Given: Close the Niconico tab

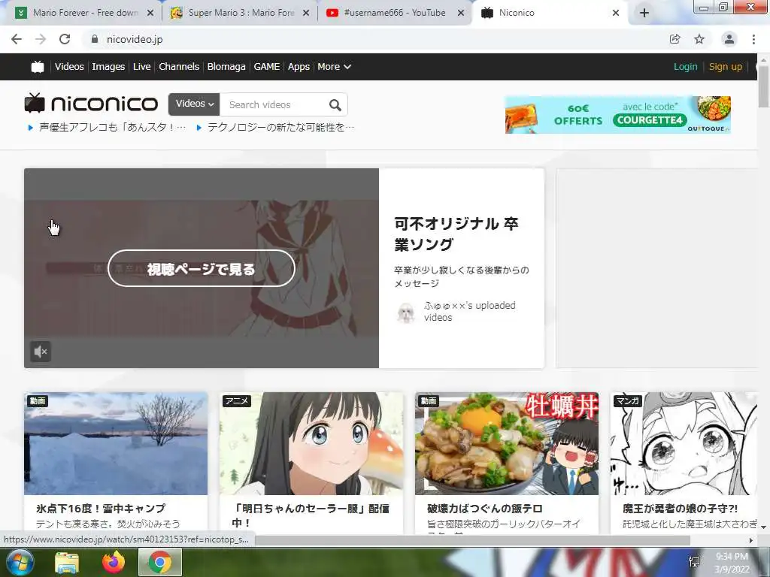Looking at the screenshot, I should 616,13.
